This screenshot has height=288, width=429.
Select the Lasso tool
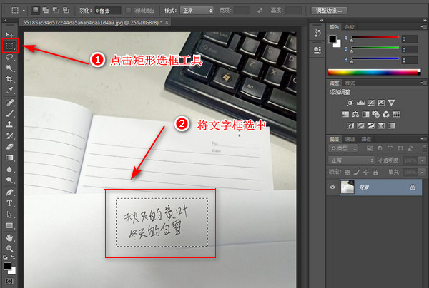point(9,57)
